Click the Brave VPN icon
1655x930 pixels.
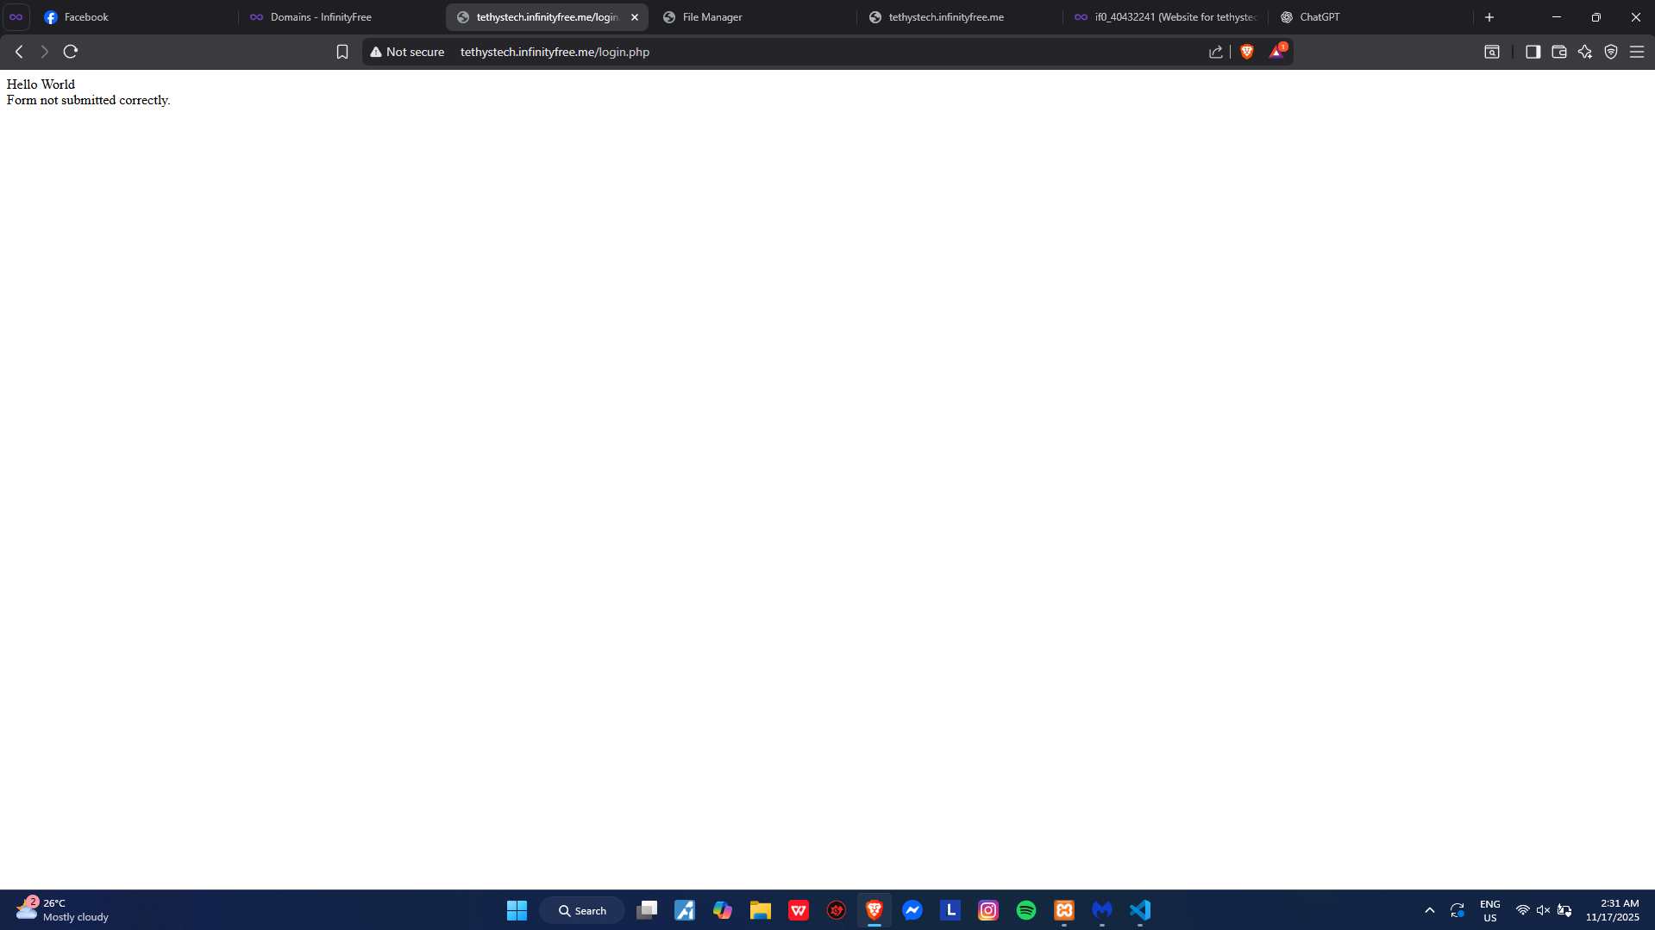pyautogui.click(x=1611, y=52)
